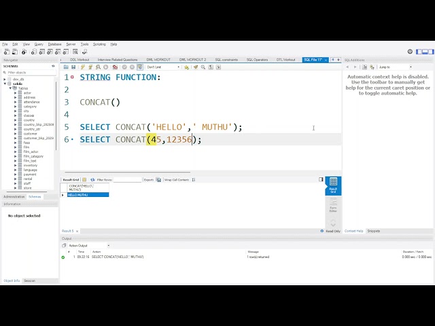The height and width of the screenshot is (326, 435).
Task: Expand the actor table
Action: tap(15, 93)
